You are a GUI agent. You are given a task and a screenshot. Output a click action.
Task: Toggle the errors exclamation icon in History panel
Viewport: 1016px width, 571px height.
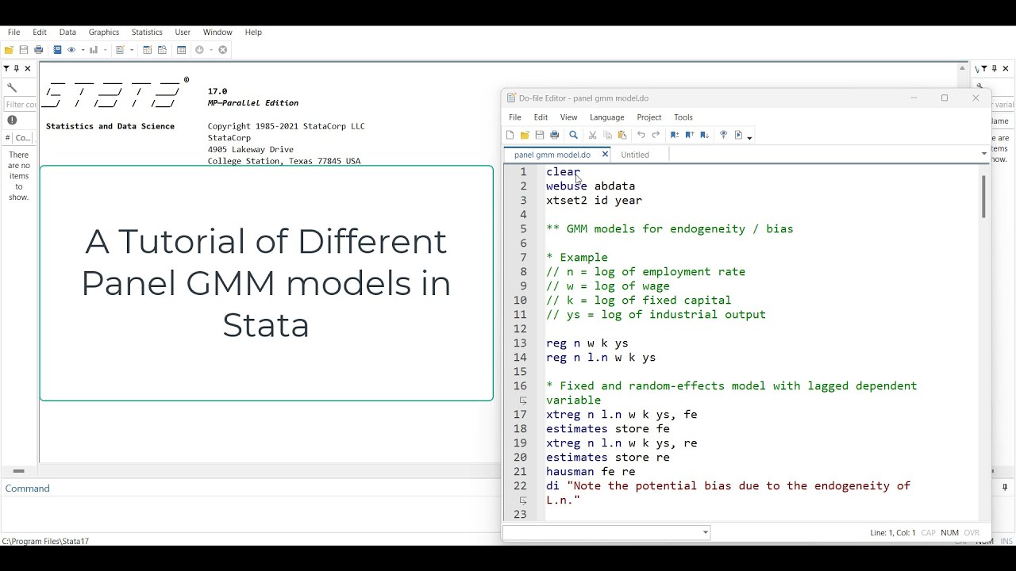(12, 121)
